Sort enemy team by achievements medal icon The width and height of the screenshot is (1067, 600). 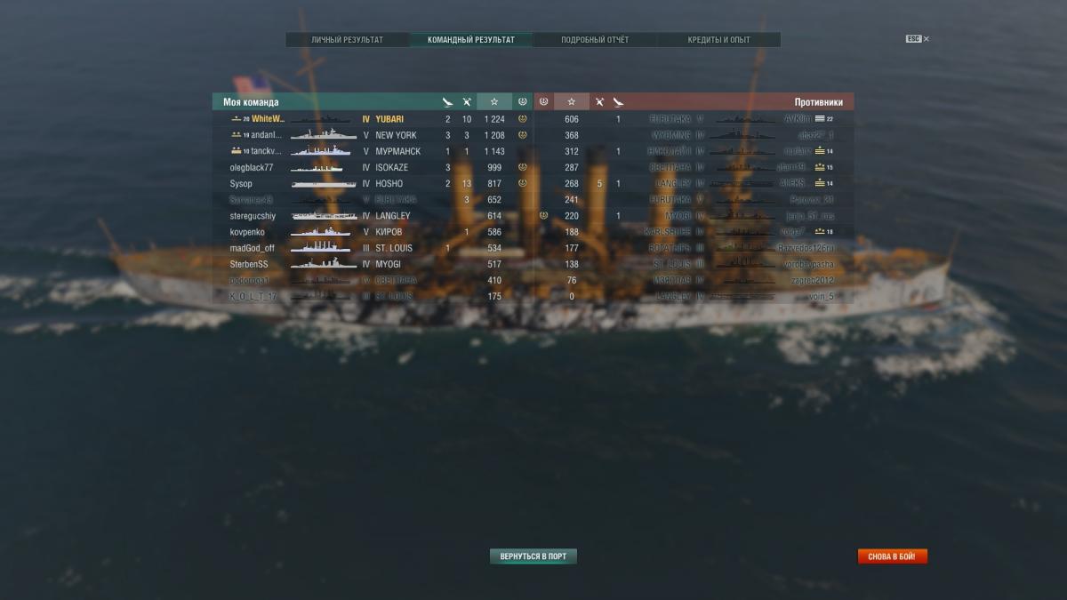pyautogui.click(x=543, y=102)
